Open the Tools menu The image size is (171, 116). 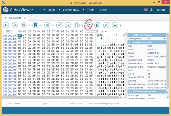91,10
